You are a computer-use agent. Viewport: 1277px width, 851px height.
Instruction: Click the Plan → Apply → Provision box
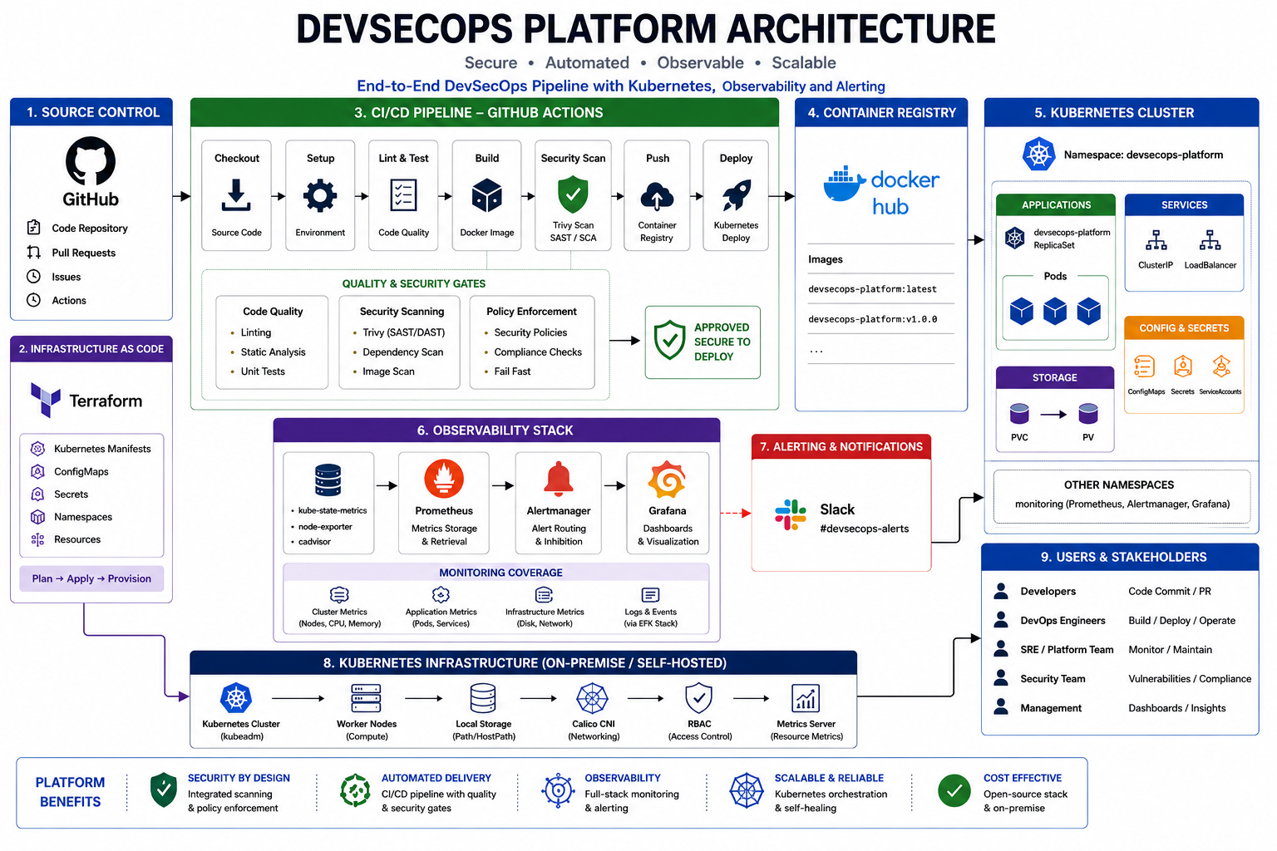tap(91, 578)
